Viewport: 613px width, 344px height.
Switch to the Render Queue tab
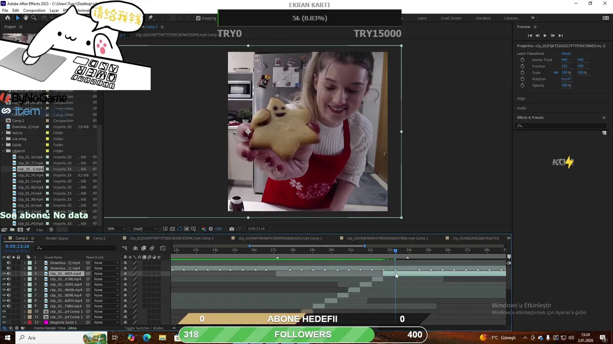57,238
